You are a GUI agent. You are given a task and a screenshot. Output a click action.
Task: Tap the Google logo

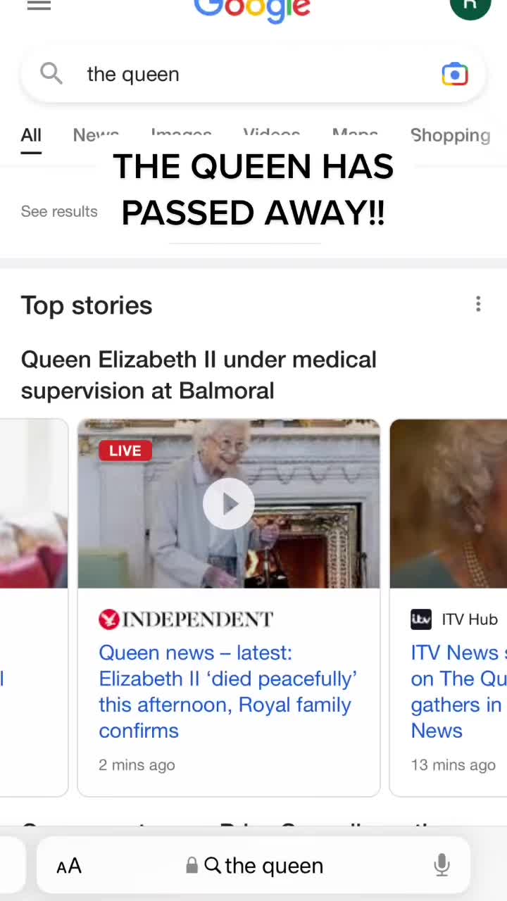point(252,9)
